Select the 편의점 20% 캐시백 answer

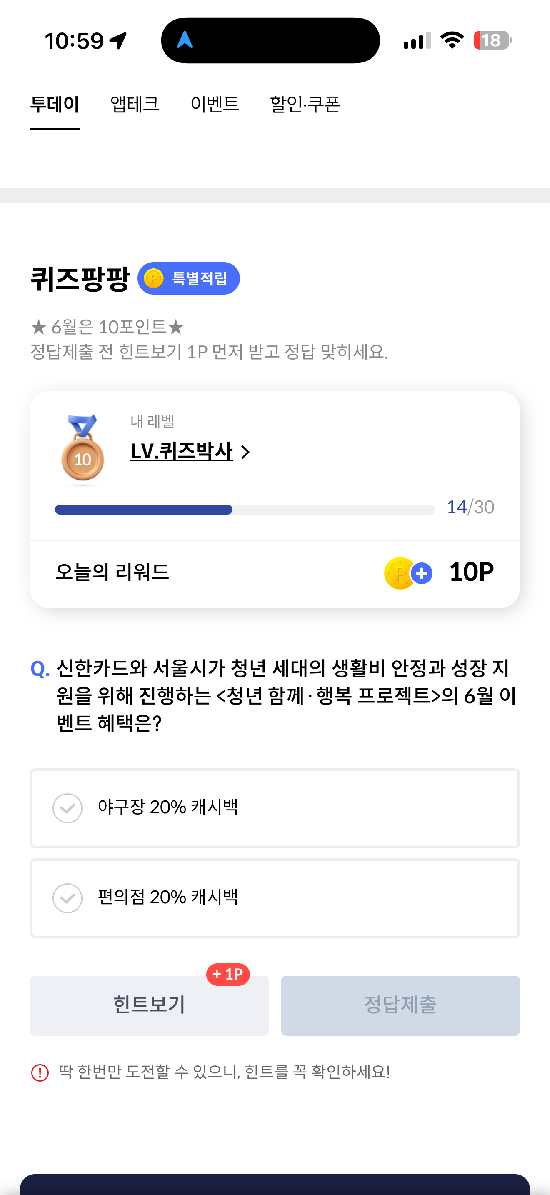275,897
